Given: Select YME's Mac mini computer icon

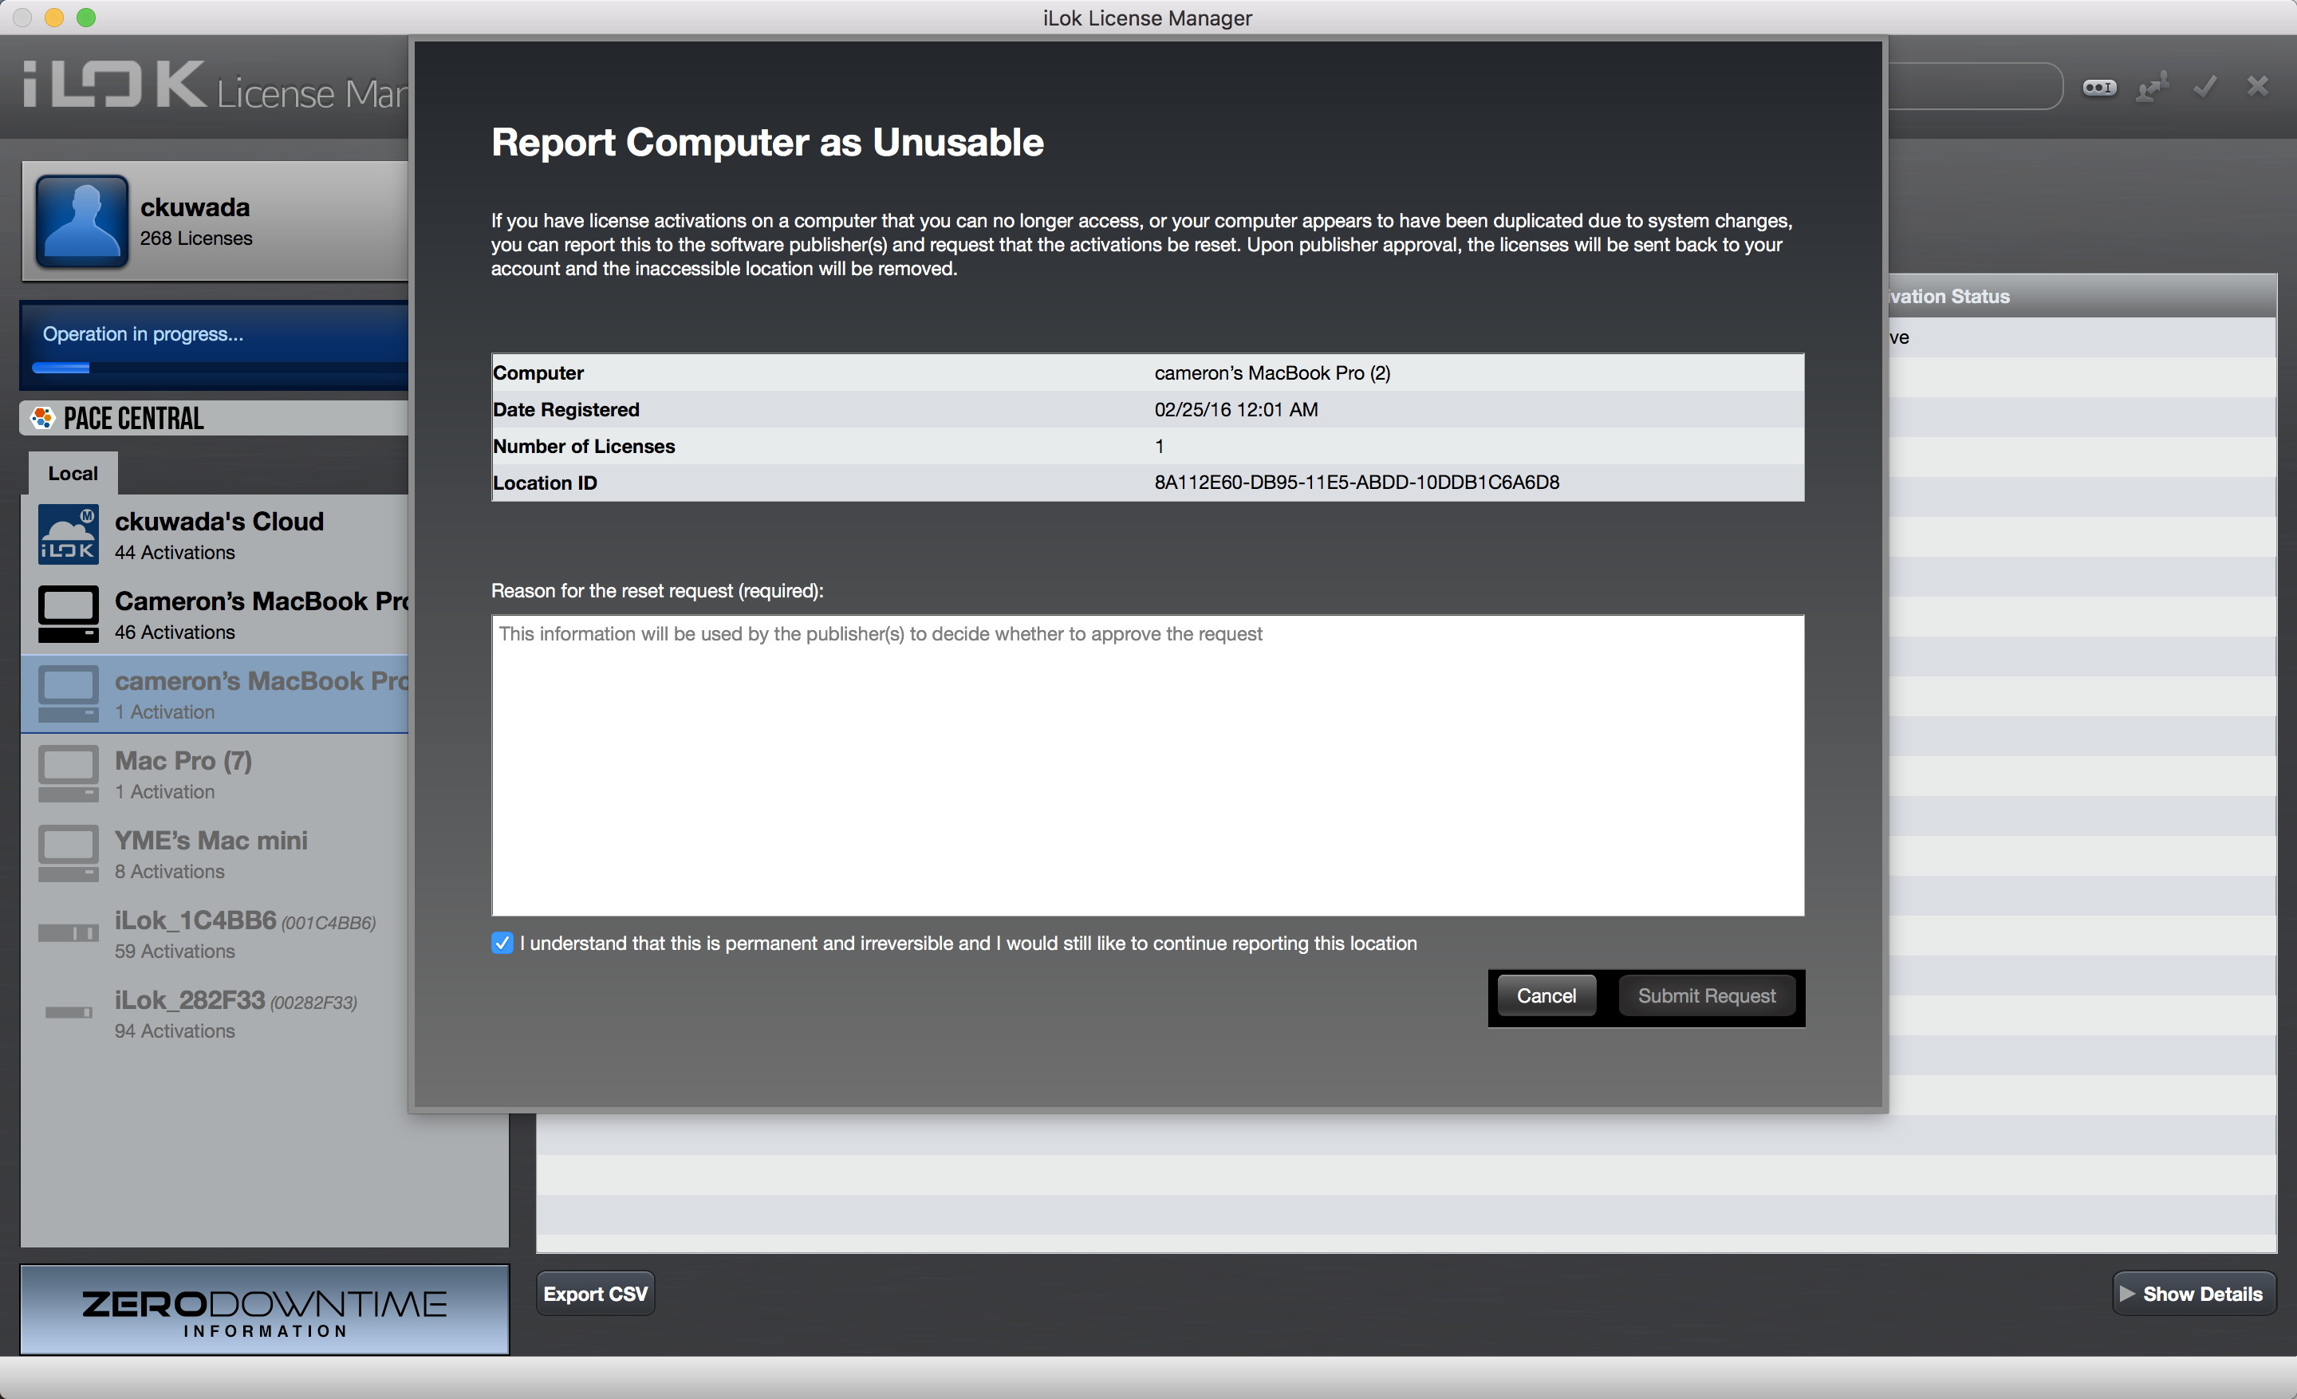Looking at the screenshot, I should 68,853.
